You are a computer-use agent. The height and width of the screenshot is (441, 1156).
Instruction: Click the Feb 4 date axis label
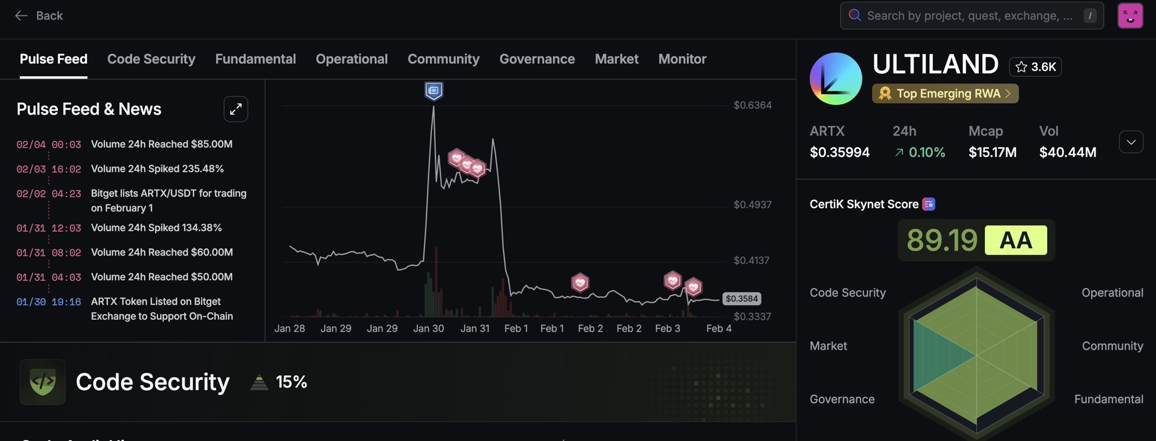point(719,329)
